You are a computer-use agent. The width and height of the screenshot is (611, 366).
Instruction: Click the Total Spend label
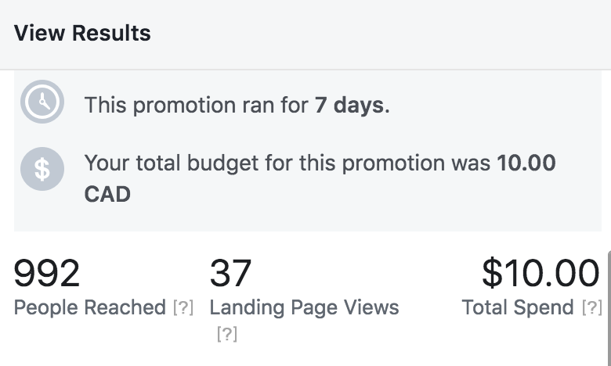pyautogui.click(x=518, y=307)
